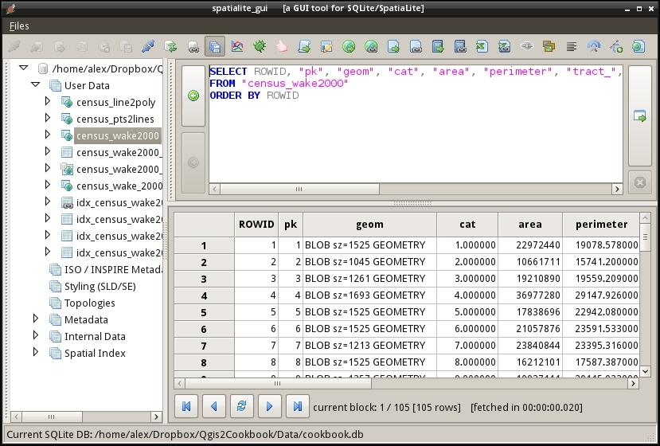Image resolution: width=660 pixels, height=446 pixels.
Task: Click the greyed abort X button
Action: 640,182
